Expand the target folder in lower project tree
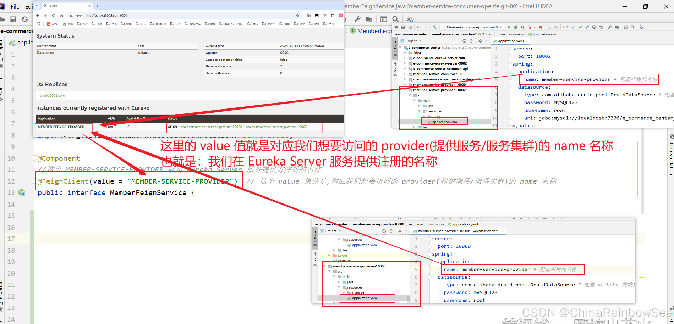This screenshot has width=674, height=324. [x=329, y=256]
